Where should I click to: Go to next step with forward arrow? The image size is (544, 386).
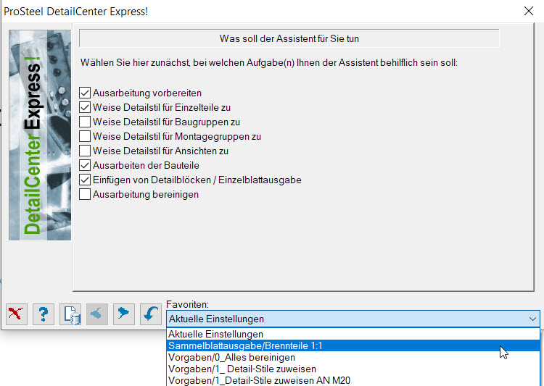tap(124, 314)
